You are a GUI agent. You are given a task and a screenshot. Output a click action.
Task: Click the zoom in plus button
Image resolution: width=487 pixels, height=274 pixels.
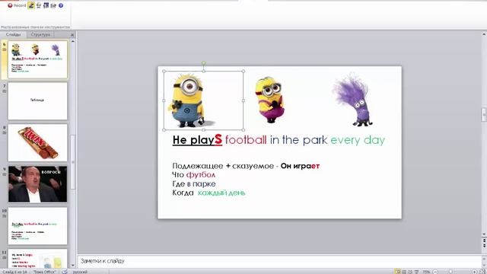pos(474,272)
